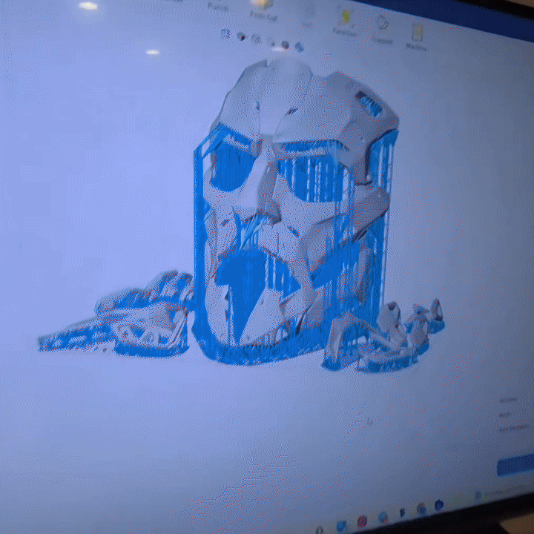Click the bottom info label in right panel
534x534 pixels.
(512, 428)
